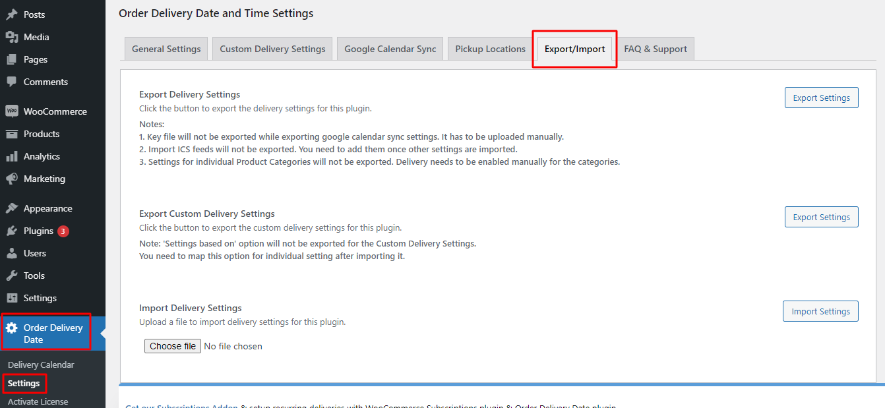This screenshot has width=885, height=408.
Task: Open the Products icon
Action: [15, 134]
